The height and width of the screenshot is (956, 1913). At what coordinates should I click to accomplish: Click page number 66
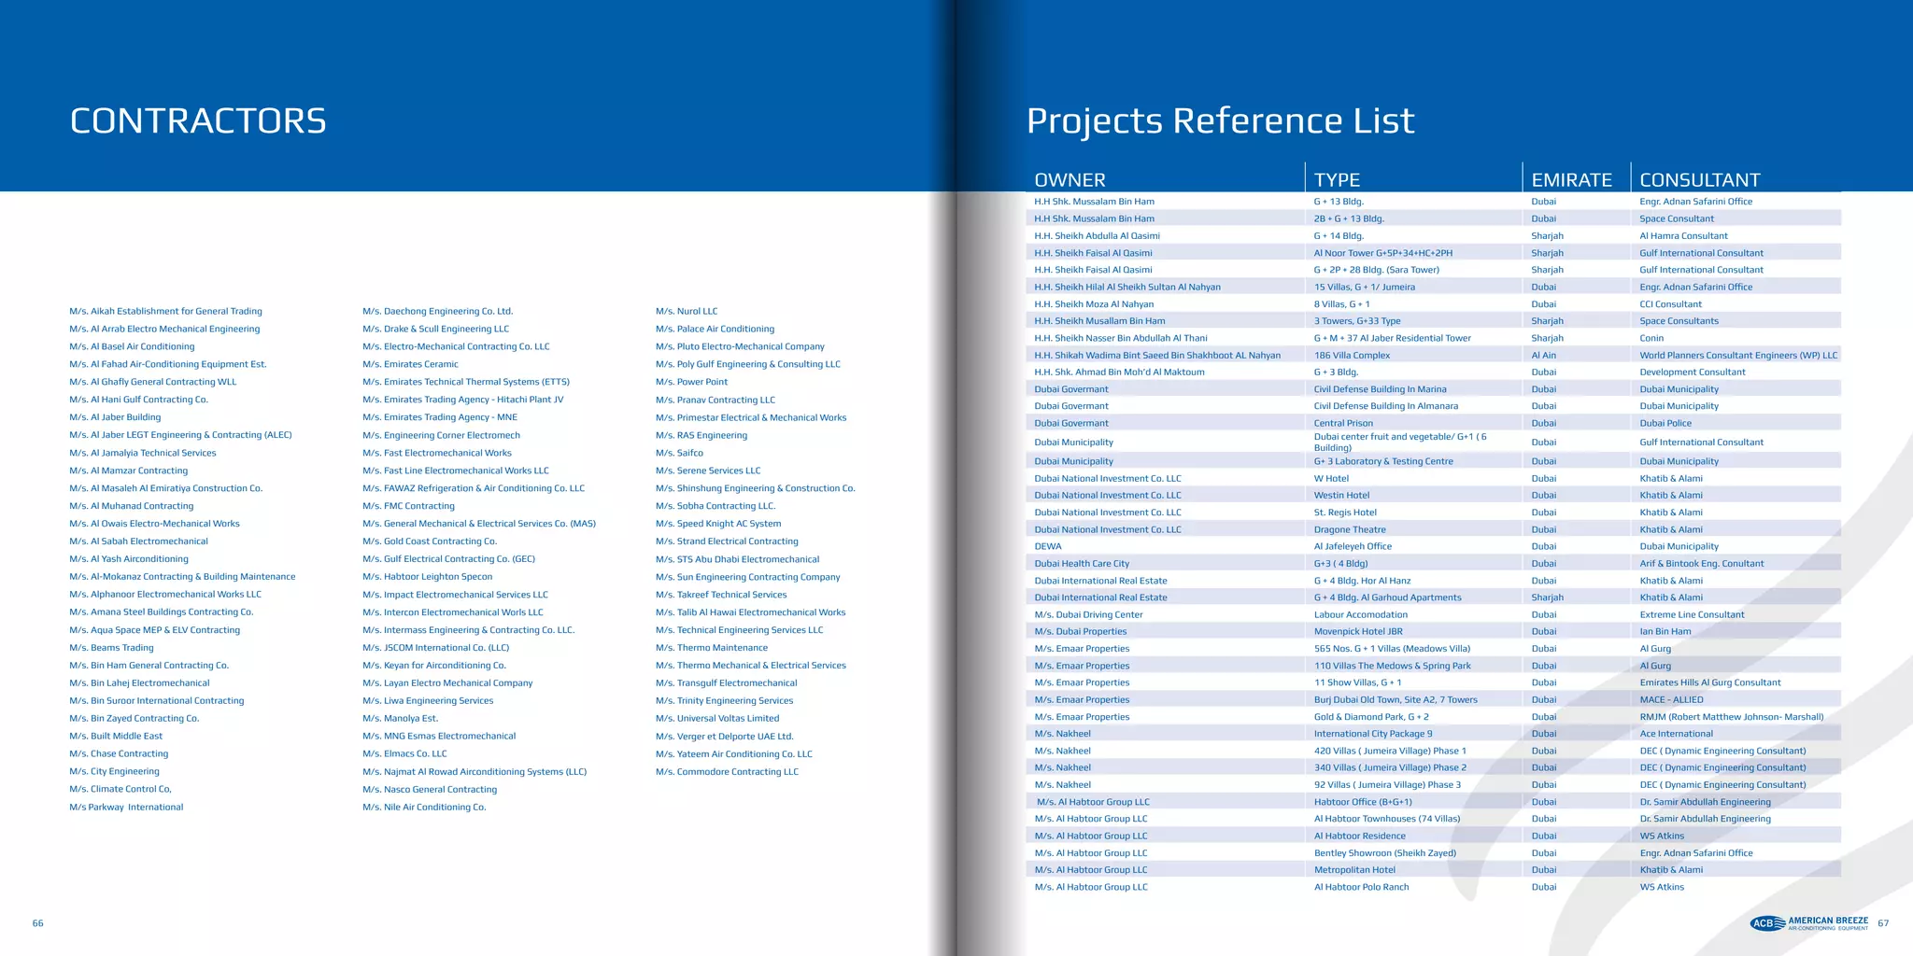[38, 923]
